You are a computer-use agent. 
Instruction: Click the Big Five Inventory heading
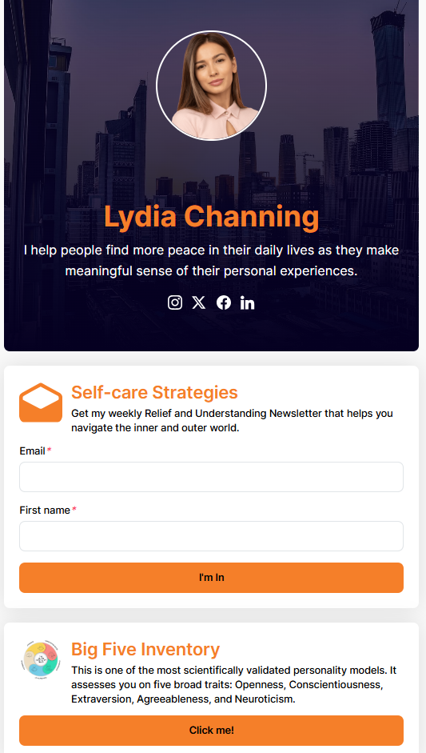coord(145,649)
